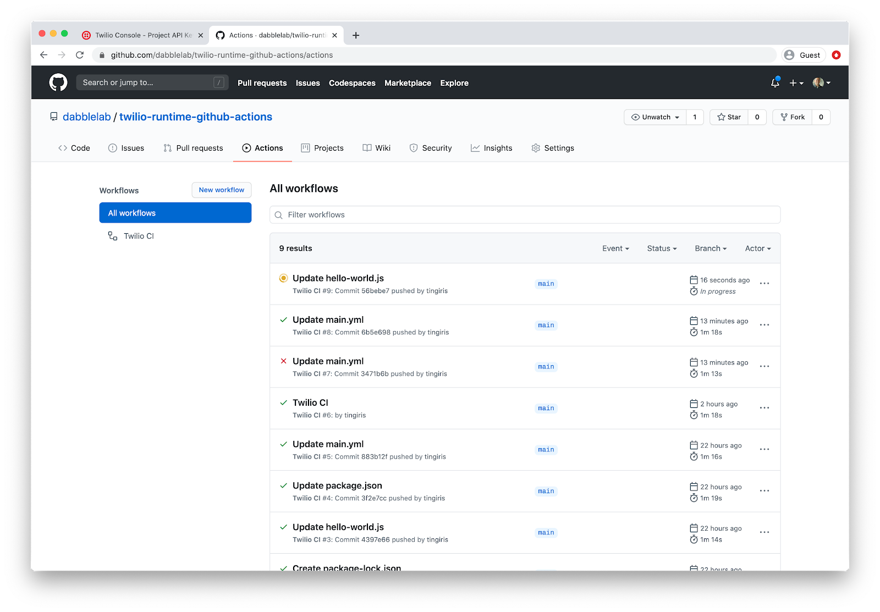The height and width of the screenshot is (612, 880).
Task: Click the GitHub octocat logo
Action: click(x=58, y=82)
